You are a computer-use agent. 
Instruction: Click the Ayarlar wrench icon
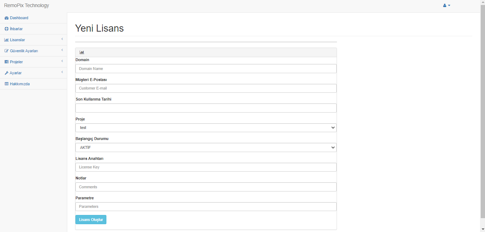(6, 73)
